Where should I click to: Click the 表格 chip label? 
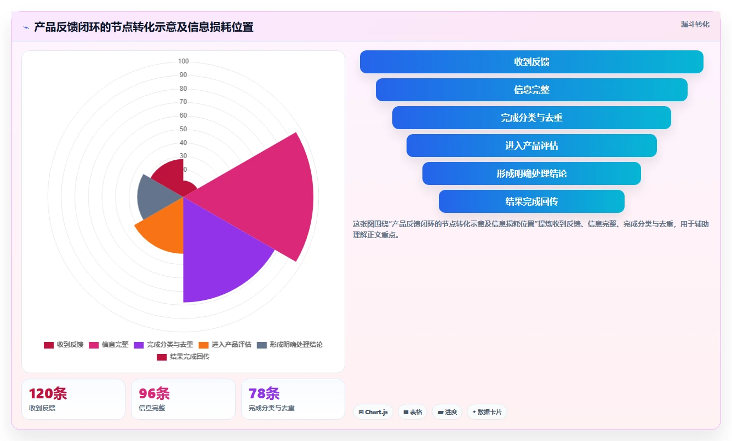point(416,412)
